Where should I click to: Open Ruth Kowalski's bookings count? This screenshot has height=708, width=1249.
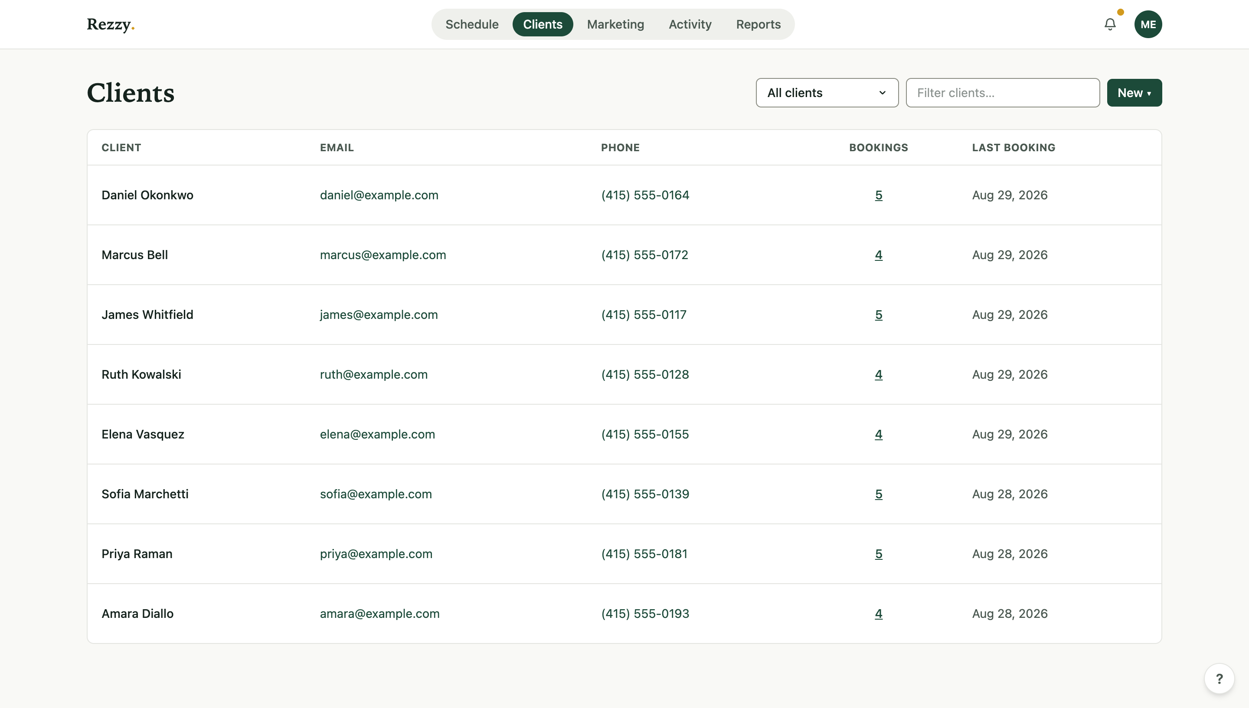click(x=878, y=374)
